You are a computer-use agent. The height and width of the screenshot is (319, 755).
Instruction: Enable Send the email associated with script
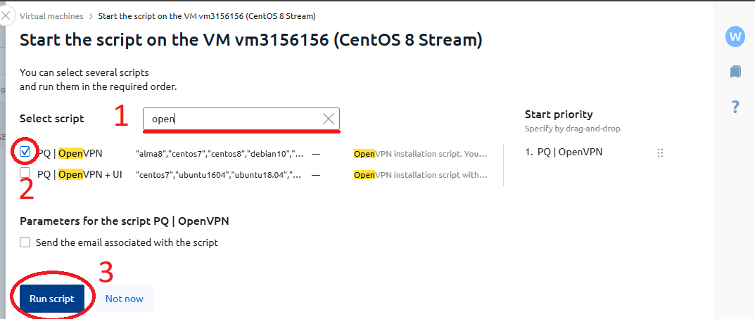[x=25, y=242]
